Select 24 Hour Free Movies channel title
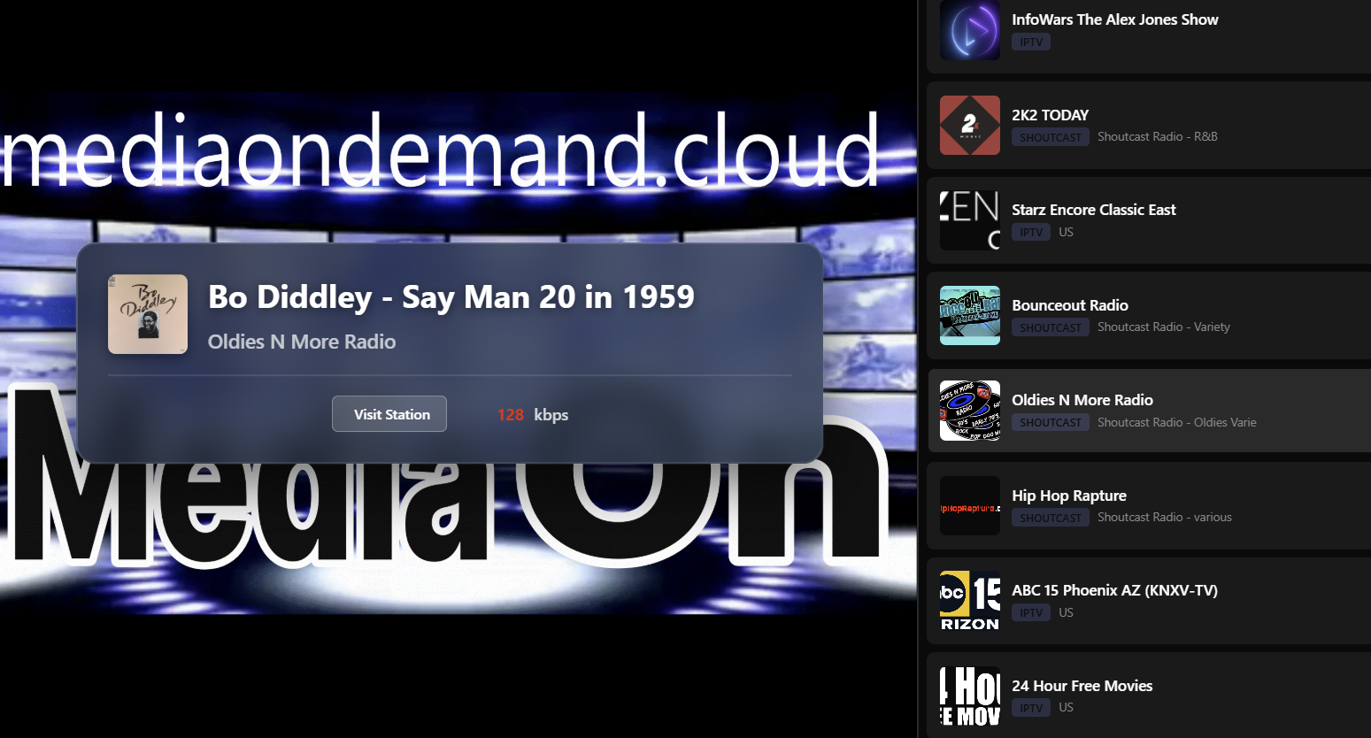1371x738 pixels. click(1082, 686)
